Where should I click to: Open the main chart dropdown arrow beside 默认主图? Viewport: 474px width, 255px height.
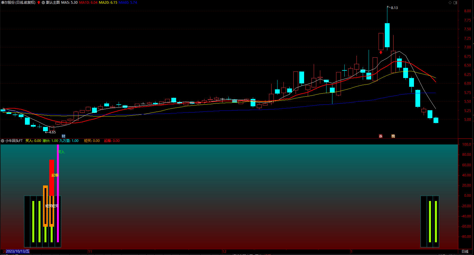(43, 3)
